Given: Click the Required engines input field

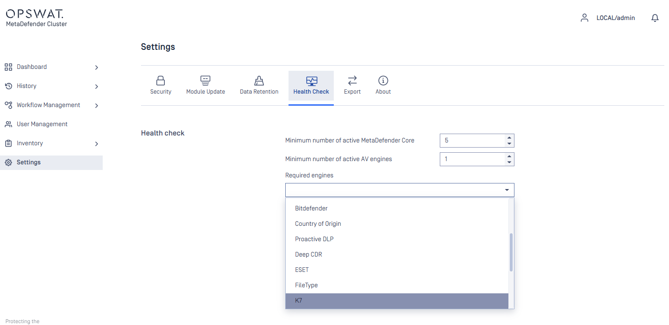Looking at the screenshot, I should click(x=400, y=190).
